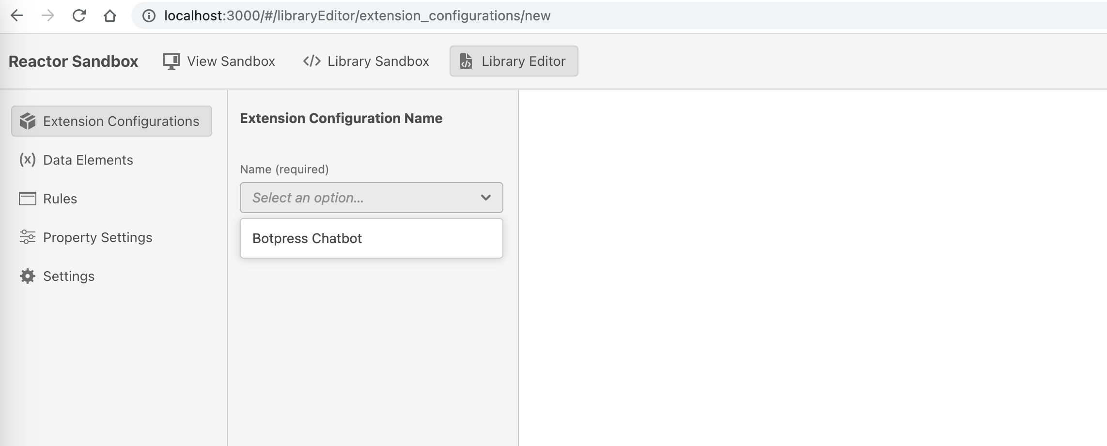Open the Name required dropdown
Screen dimensions: 1107x446
(371, 197)
